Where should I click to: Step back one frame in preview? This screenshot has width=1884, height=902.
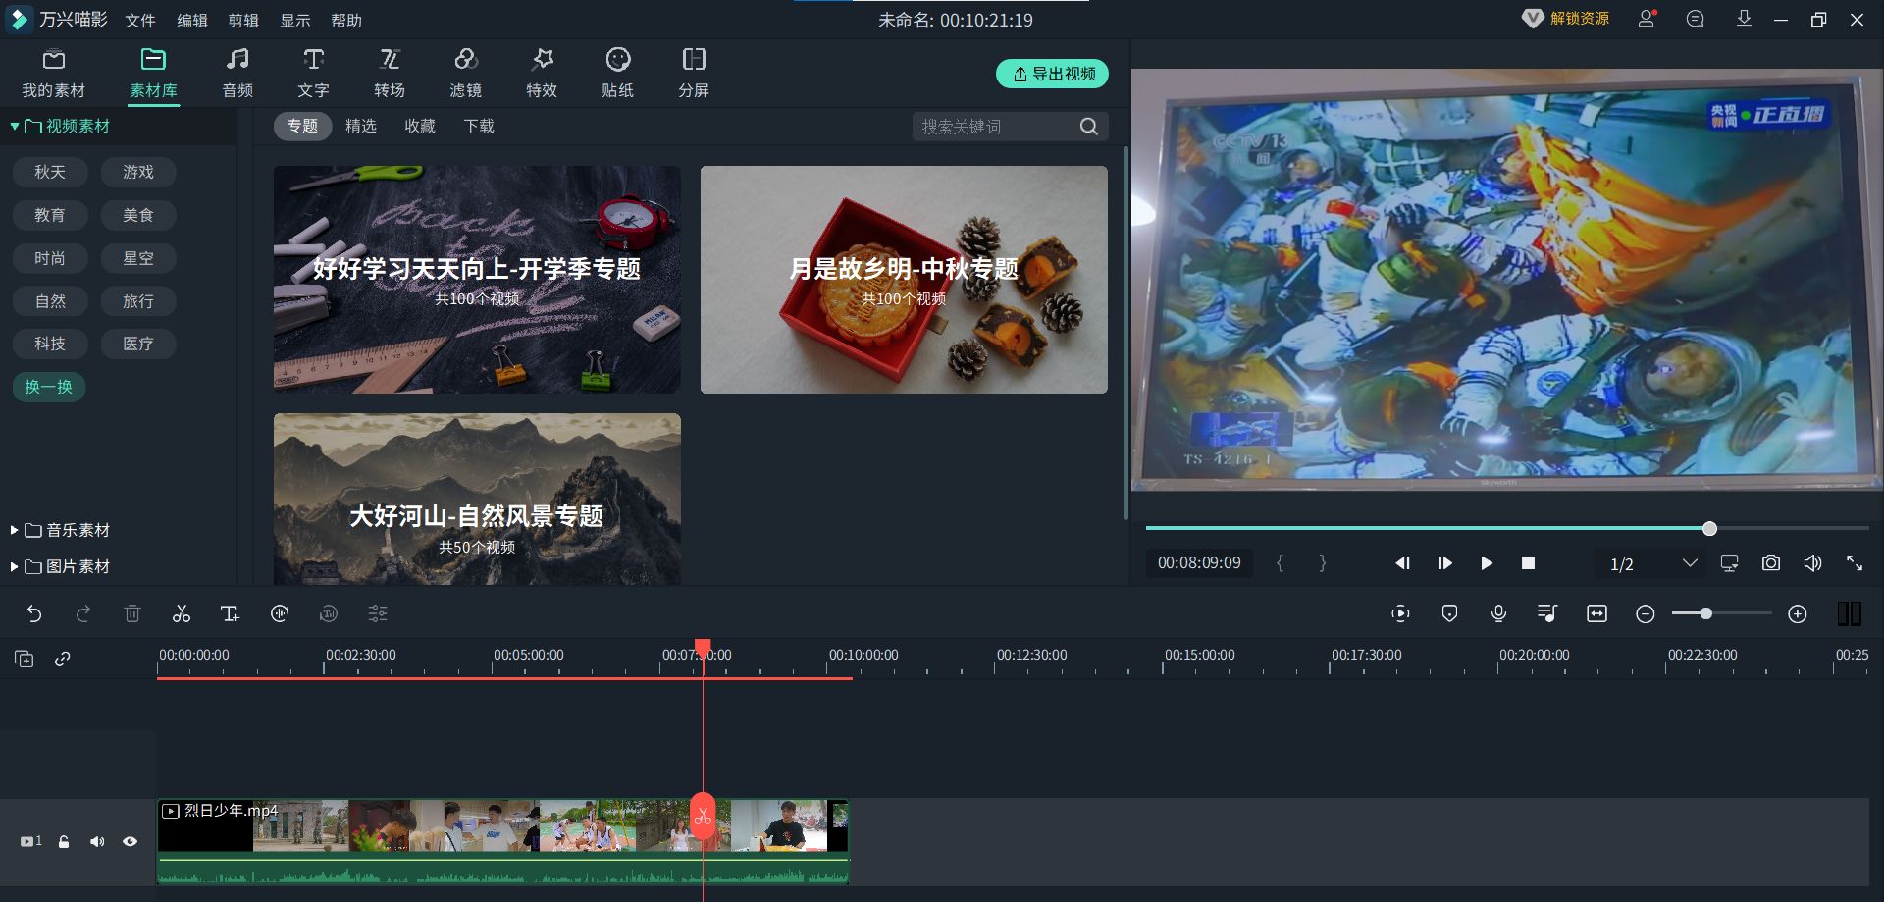pos(1403,563)
